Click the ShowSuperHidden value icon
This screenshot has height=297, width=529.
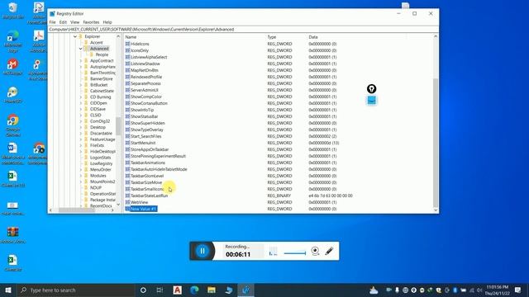(127, 123)
